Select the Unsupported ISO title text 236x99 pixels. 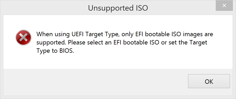(x=118, y=8)
